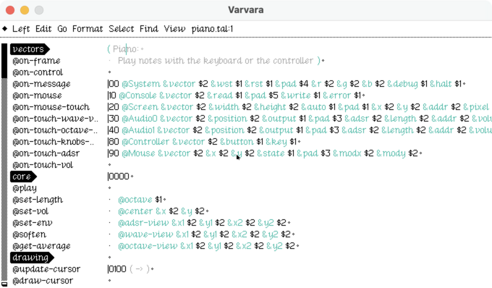
Task: Select @on-message in the sidebar
Action: tap(41, 84)
